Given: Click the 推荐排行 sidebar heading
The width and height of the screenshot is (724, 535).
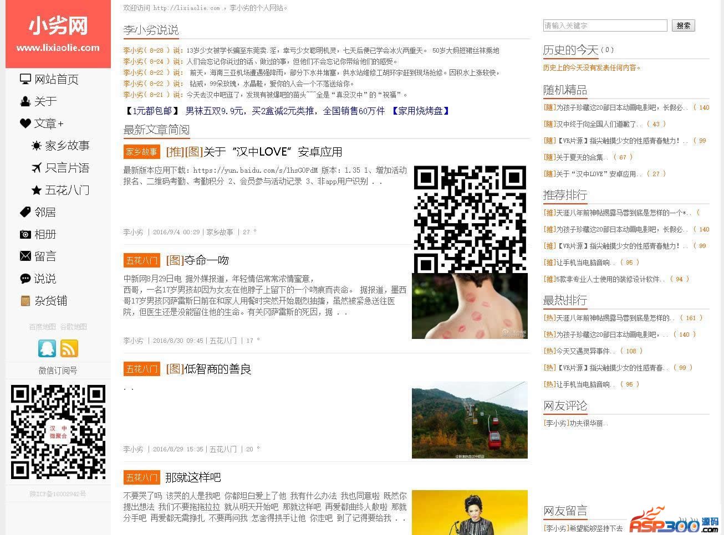Looking at the screenshot, I should pyautogui.click(x=565, y=196).
